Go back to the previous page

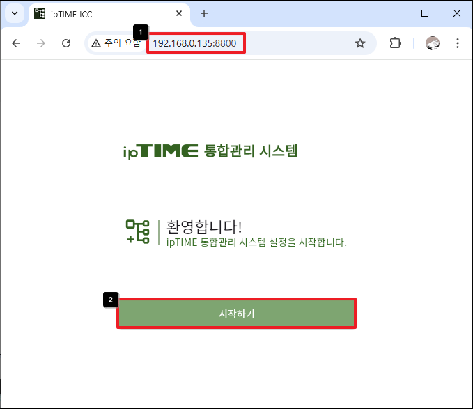click(x=16, y=43)
